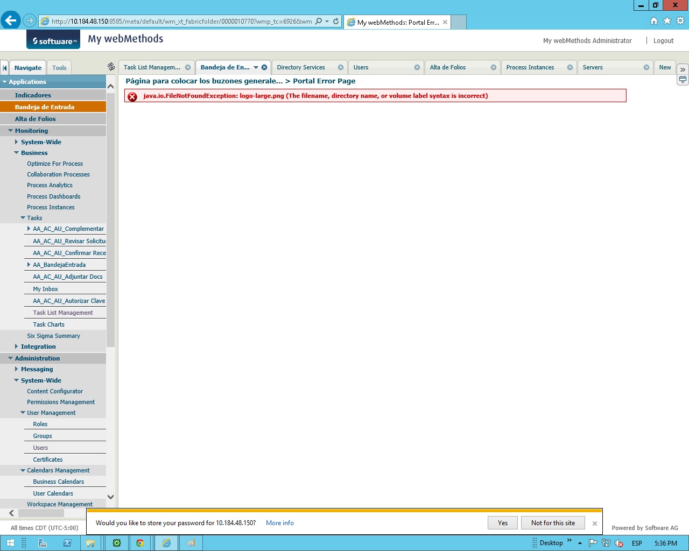Switch to the Tools tab
Screen dimensions: 689x551
pyautogui.click(x=59, y=68)
